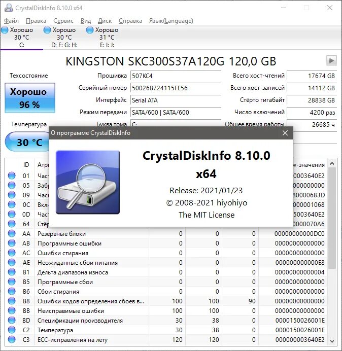Click raw value 000000000000E8
This screenshot has height=351, width=342.
tap(300, 263)
